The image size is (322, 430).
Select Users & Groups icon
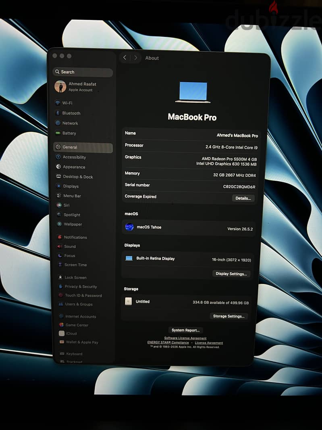click(x=61, y=304)
